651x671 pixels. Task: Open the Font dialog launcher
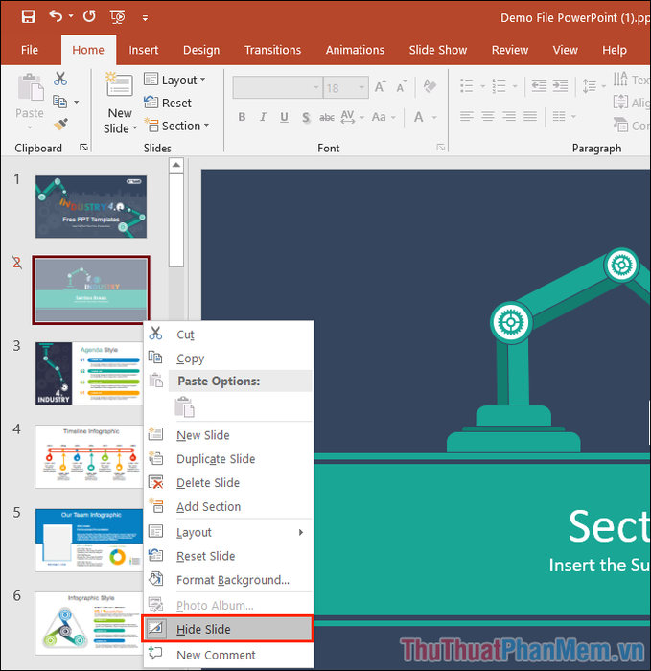click(440, 148)
